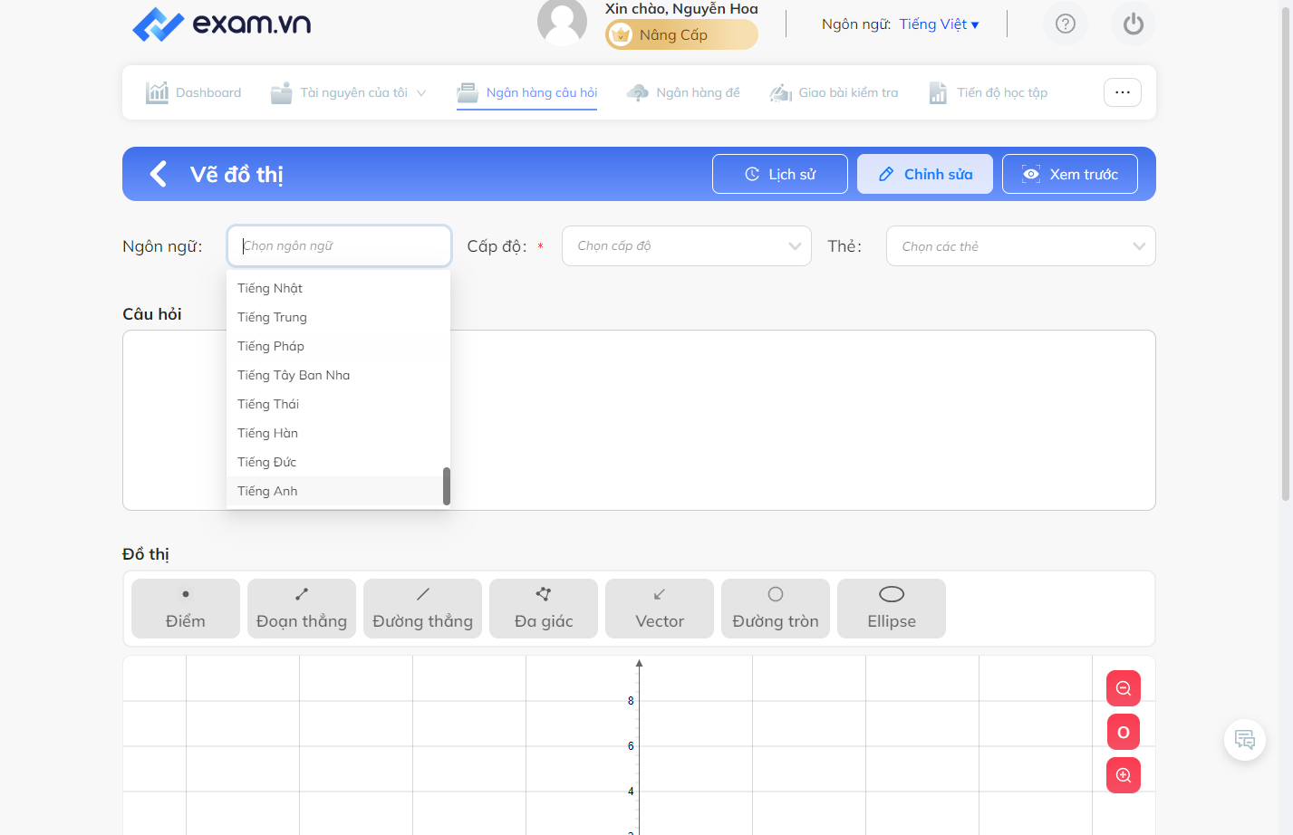1293x835 pixels.
Task: Open the Ngân hàng câu hỏi tab
Action: (x=527, y=92)
